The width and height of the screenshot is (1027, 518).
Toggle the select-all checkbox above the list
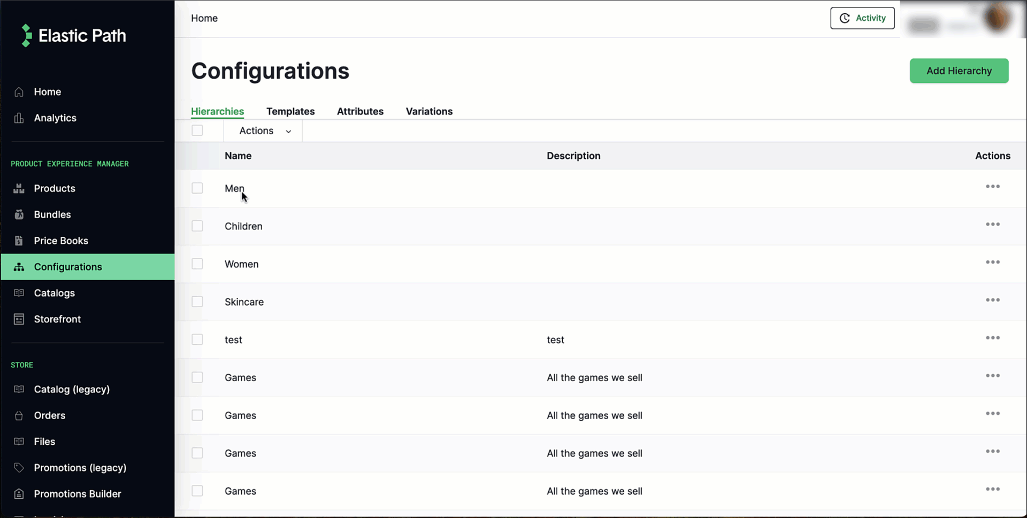tap(197, 130)
